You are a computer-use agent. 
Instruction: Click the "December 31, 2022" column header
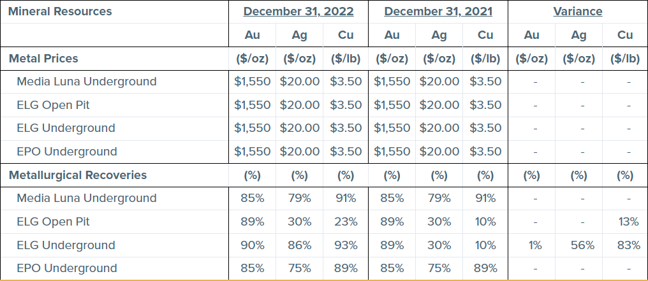point(298,11)
